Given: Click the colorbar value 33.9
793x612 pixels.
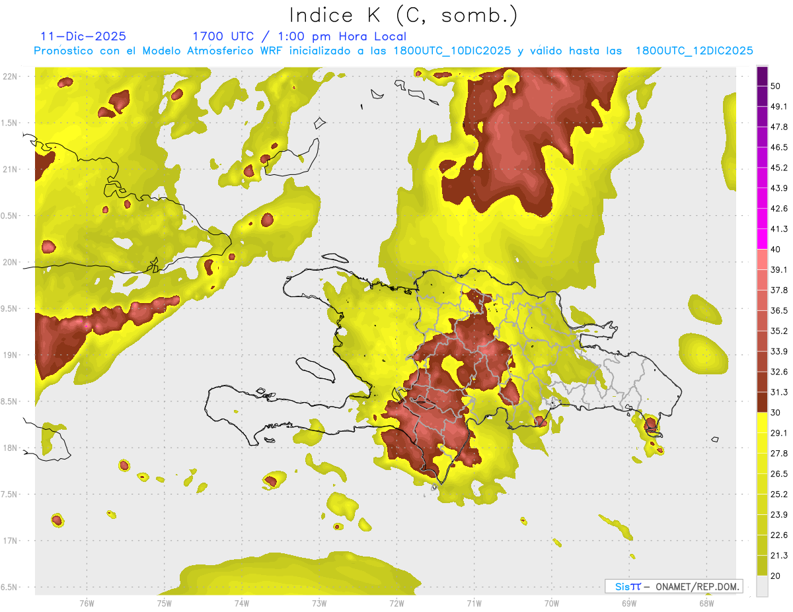Looking at the screenshot, I should [x=779, y=351].
